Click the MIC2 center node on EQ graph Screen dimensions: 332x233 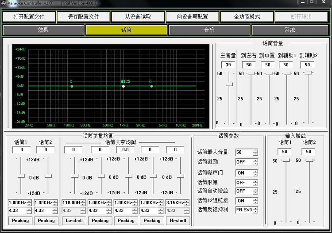[123, 86]
